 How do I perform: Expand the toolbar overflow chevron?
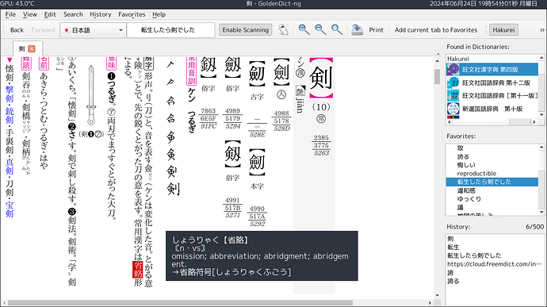(x=542, y=30)
